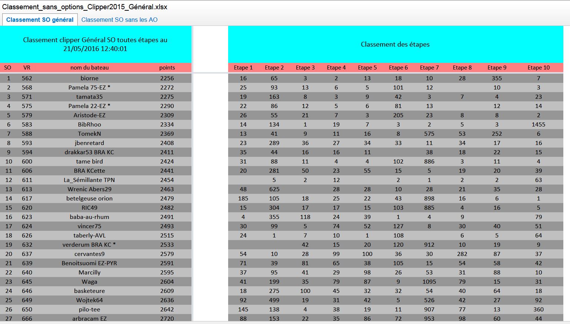
Task: Select the boat name 'Pamela 75-EZ *'
Action: coord(90,88)
